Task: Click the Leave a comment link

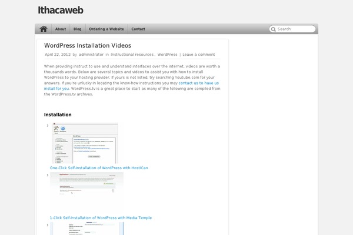Action: 199,55
